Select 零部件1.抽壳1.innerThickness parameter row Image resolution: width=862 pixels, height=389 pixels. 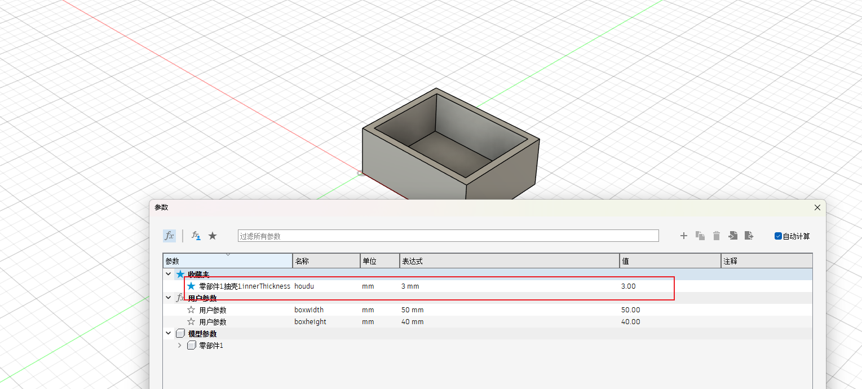488,286
